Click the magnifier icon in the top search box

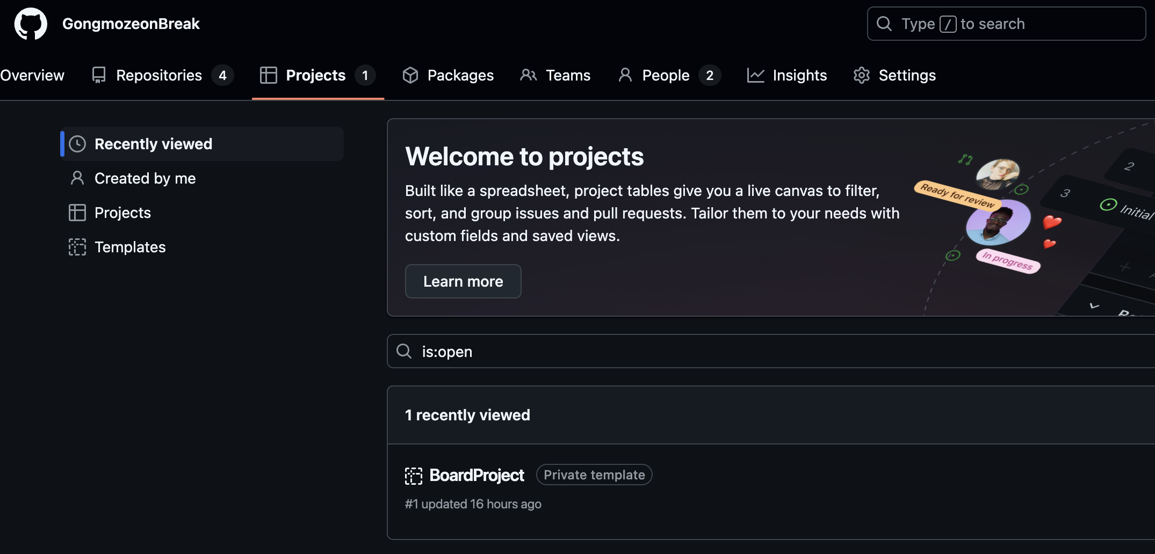pyautogui.click(x=884, y=24)
